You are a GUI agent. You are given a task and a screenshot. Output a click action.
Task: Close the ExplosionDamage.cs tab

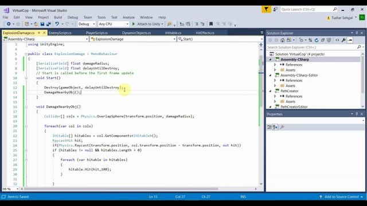click(44, 33)
